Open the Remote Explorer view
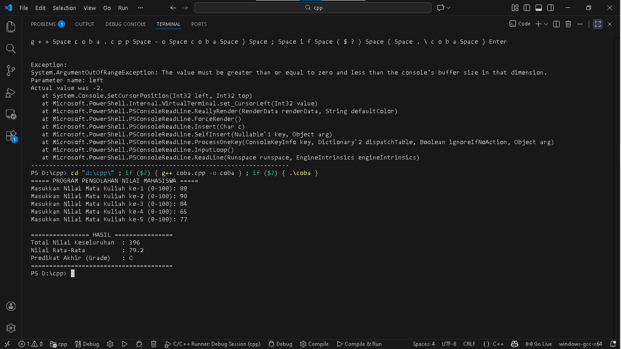The width and height of the screenshot is (621, 349). (x=11, y=114)
